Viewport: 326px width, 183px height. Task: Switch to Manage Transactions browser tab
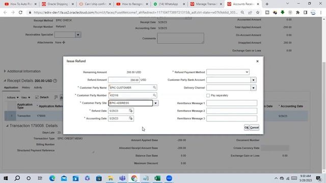point(206,4)
